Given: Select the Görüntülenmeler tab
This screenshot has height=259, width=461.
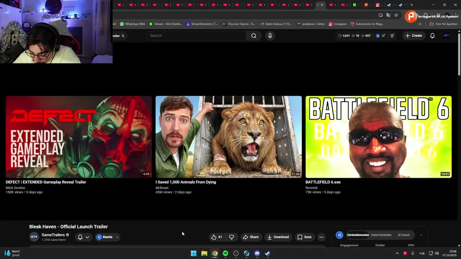Looking at the screenshot, I should [358, 235].
